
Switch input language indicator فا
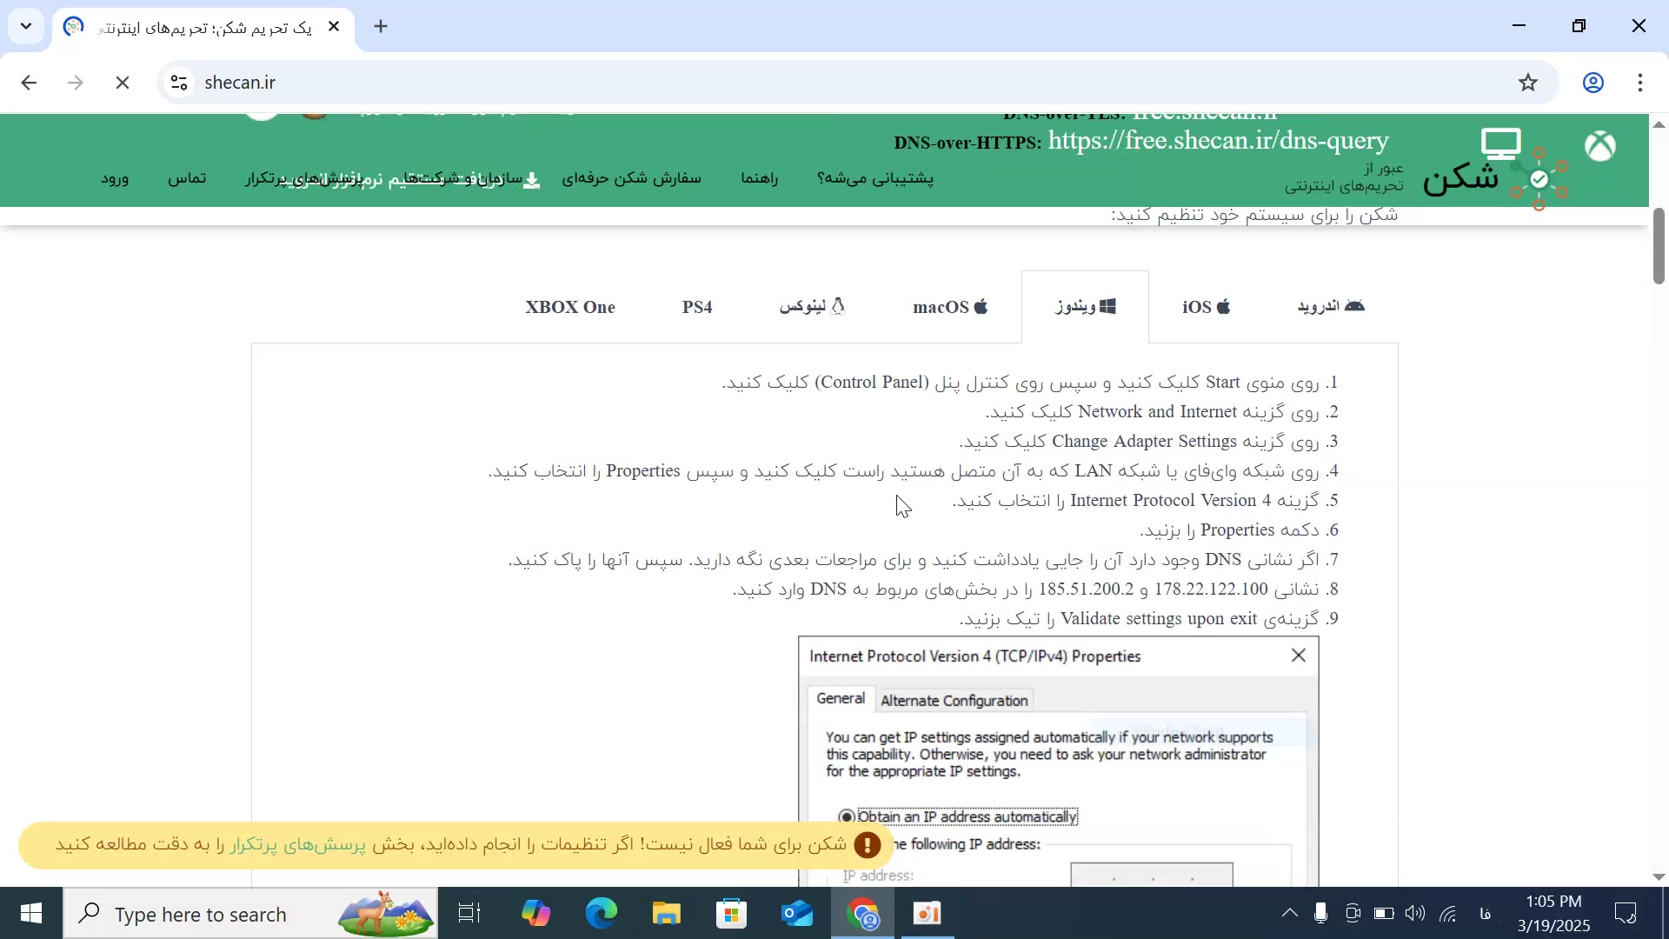[x=1486, y=913]
